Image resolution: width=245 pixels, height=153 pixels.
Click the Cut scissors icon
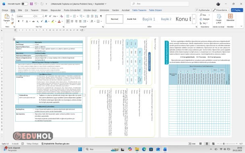pyautogui.click(x=12, y=15)
